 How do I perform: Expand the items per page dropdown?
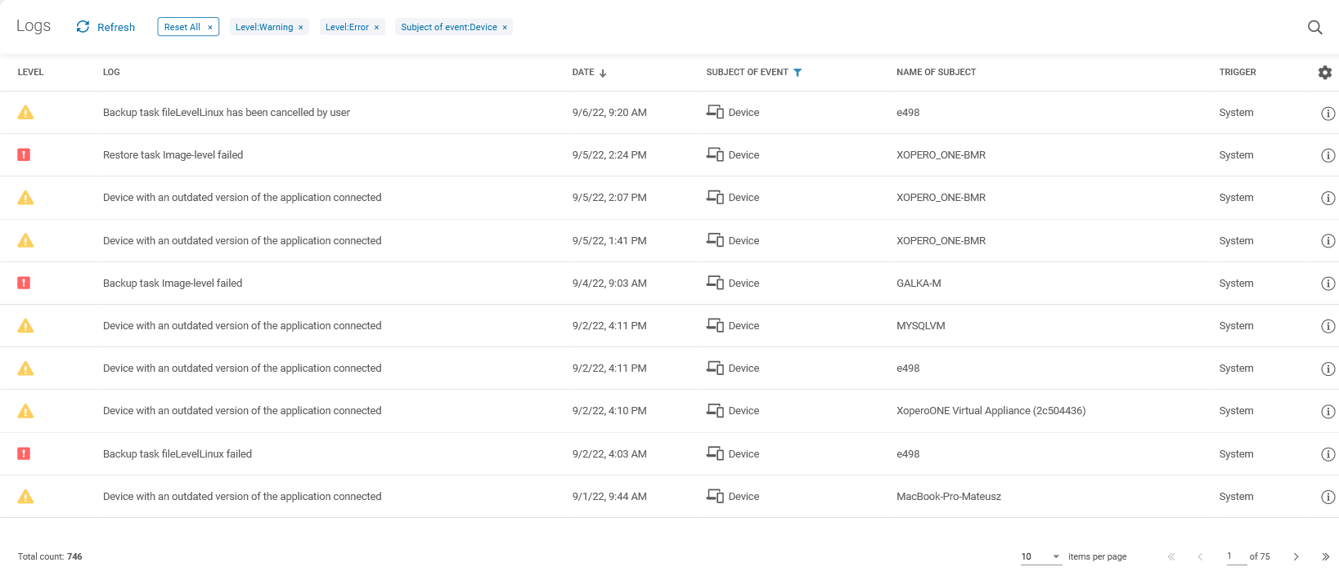pos(1055,556)
